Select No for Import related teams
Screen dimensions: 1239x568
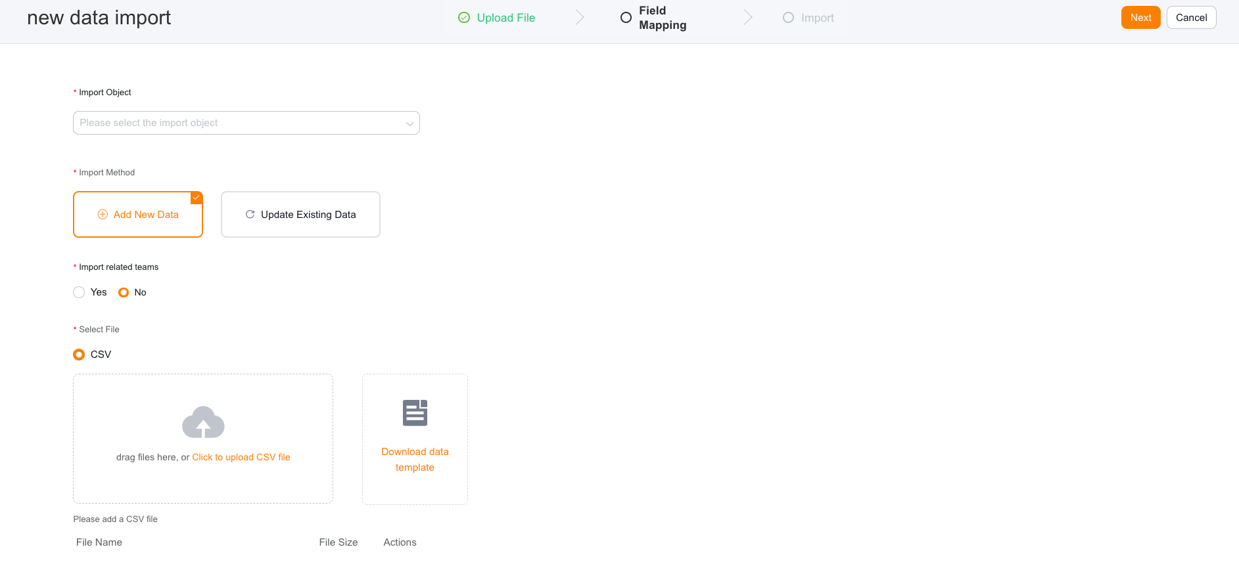[x=124, y=292]
